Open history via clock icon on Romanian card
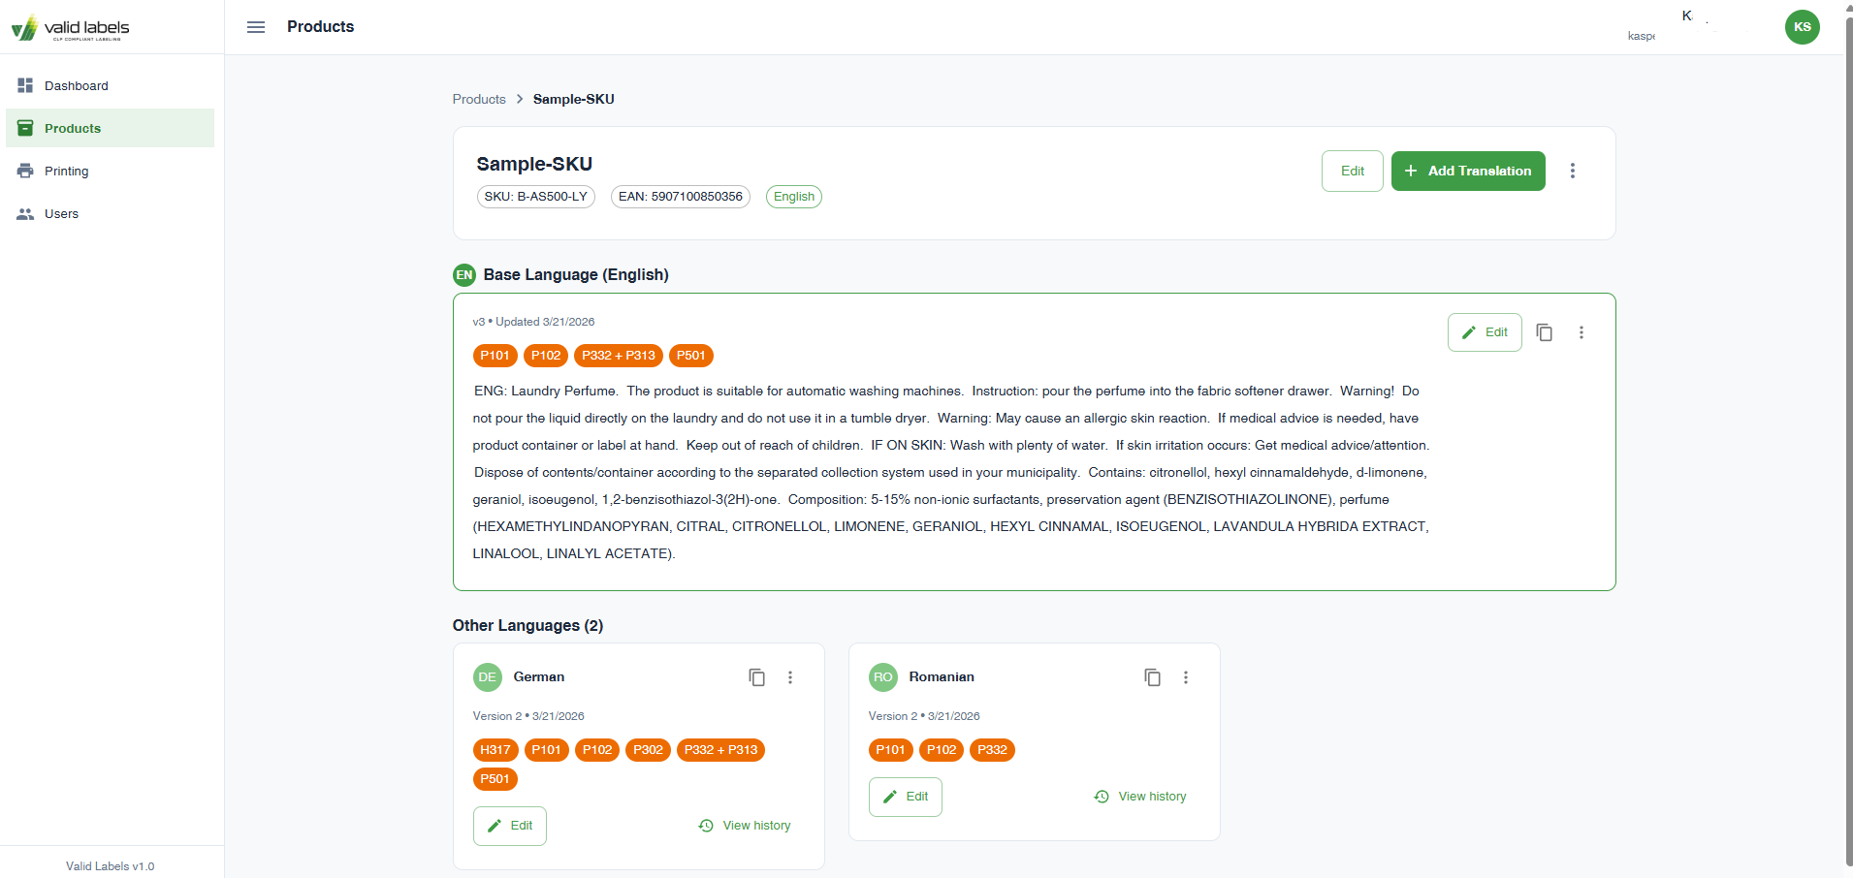Viewport: 1853px width, 878px height. click(x=1101, y=796)
